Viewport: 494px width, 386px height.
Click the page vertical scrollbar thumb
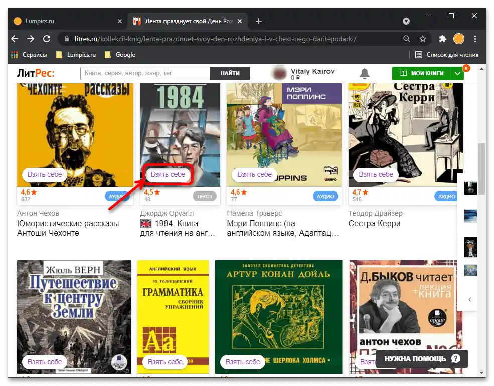click(481, 169)
